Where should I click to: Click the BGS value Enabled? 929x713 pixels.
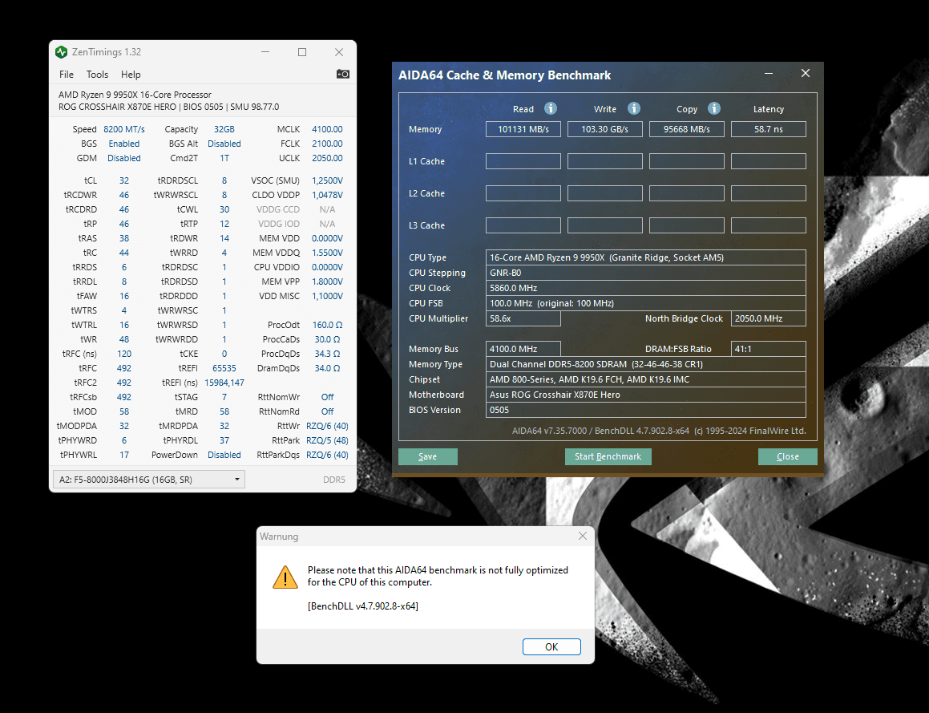click(x=123, y=144)
